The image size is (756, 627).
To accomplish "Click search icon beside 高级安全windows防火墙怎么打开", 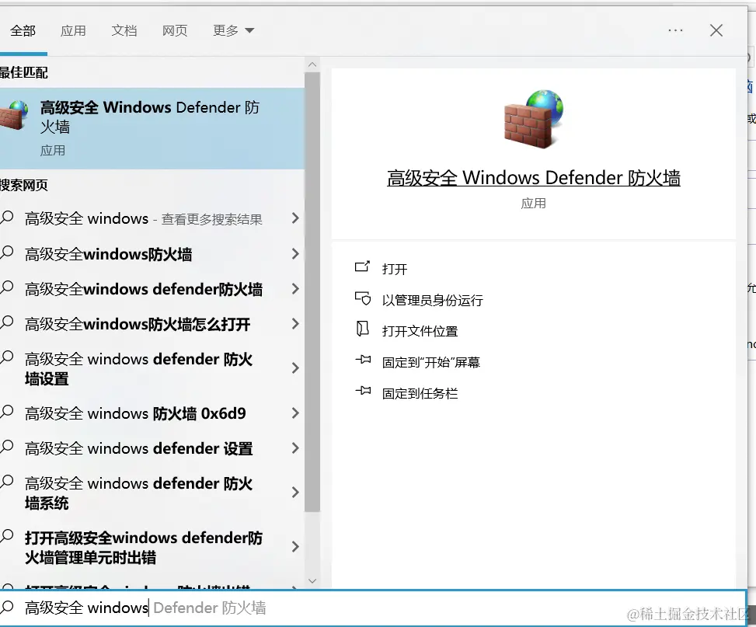I will click(7, 322).
